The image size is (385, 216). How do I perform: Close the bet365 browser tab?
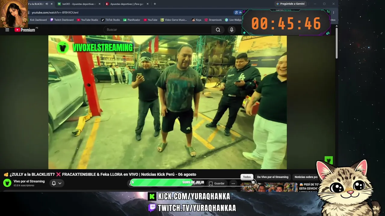coord(100,4)
